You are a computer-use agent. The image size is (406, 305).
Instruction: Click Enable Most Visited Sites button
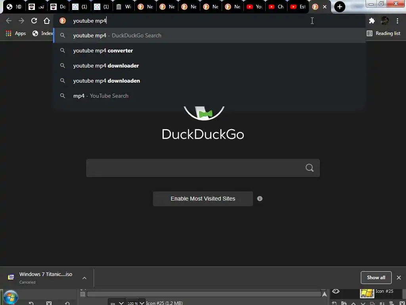203,199
